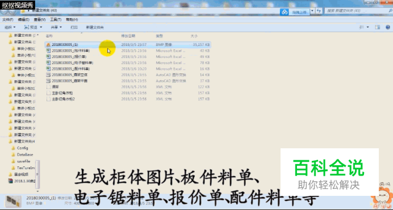393x210 pixels.
Task: Open the address bar history dropdown
Action: click(x=312, y=11)
